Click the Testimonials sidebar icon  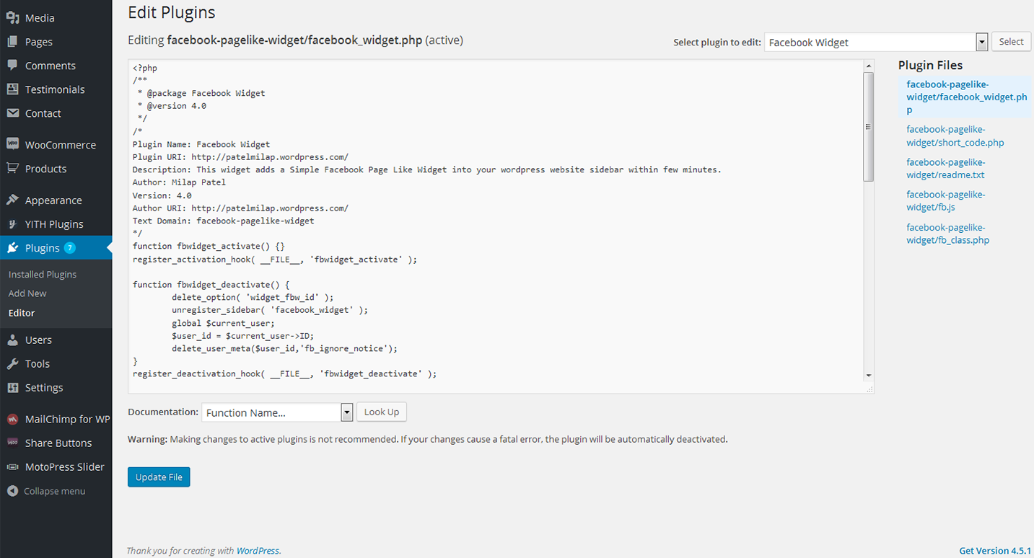(x=12, y=89)
